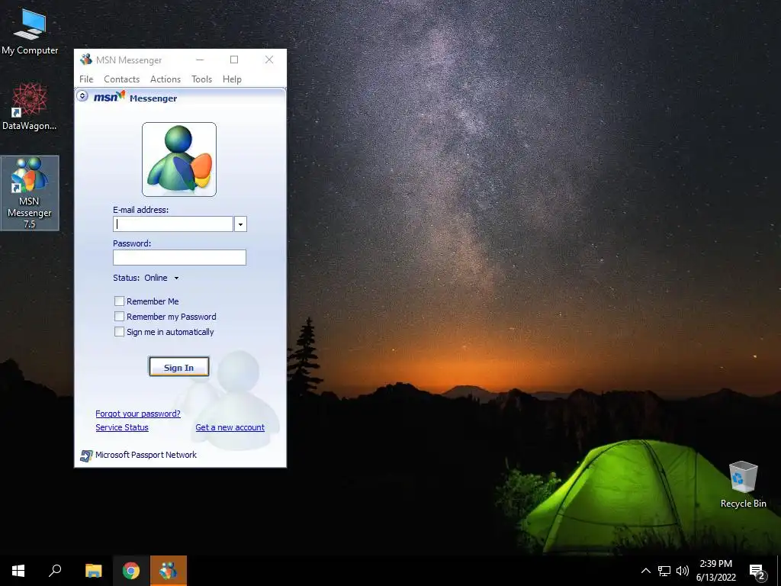The width and height of the screenshot is (781, 586).
Task: Minimize the MSN Messenger window
Action: pos(200,60)
